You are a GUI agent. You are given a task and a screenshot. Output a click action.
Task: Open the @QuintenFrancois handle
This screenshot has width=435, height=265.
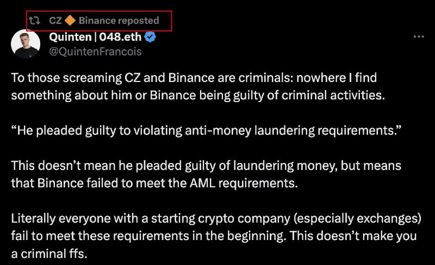95,52
